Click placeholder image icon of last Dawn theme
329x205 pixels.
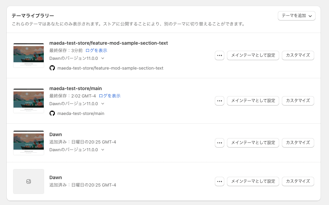(x=29, y=181)
